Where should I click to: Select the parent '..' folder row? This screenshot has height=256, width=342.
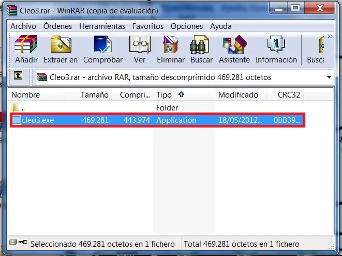pos(157,108)
